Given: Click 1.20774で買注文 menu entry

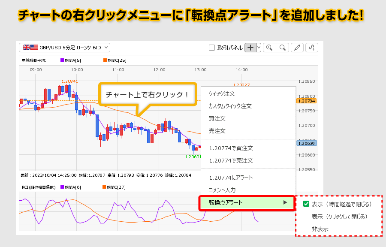Looking at the screenshot, I should point(231,148).
